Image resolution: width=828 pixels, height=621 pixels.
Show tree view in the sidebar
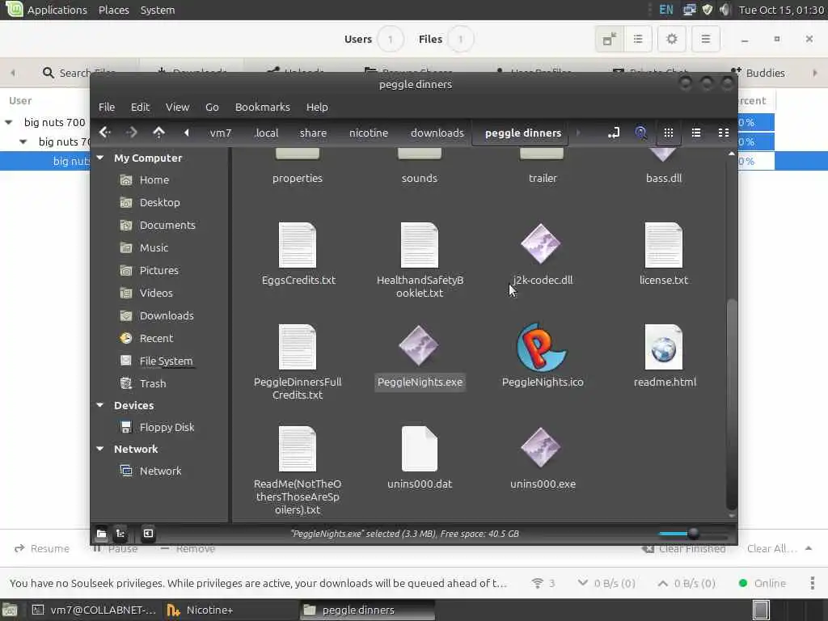point(120,534)
